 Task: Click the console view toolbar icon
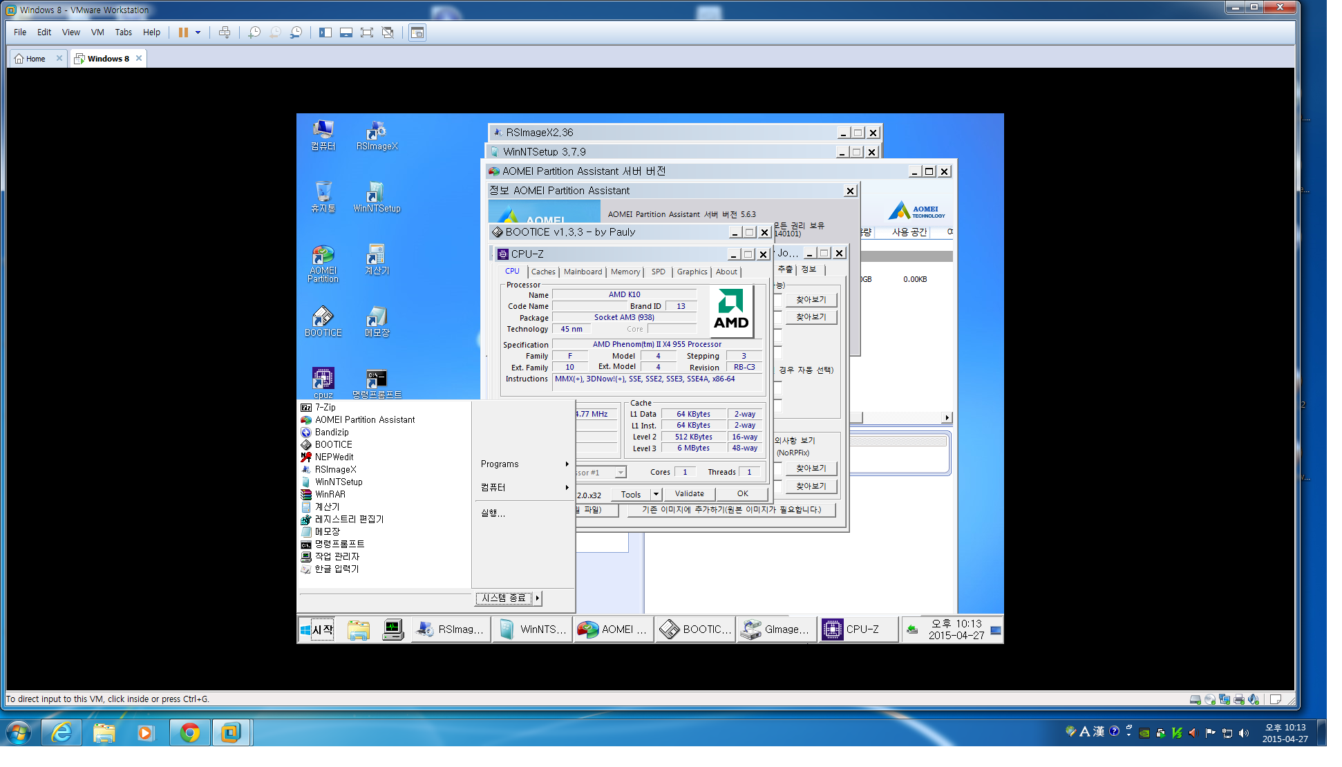tap(417, 32)
